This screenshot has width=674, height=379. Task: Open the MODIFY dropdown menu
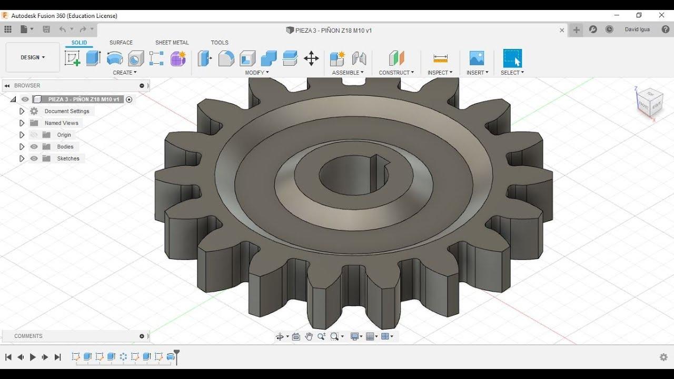click(x=257, y=73)
